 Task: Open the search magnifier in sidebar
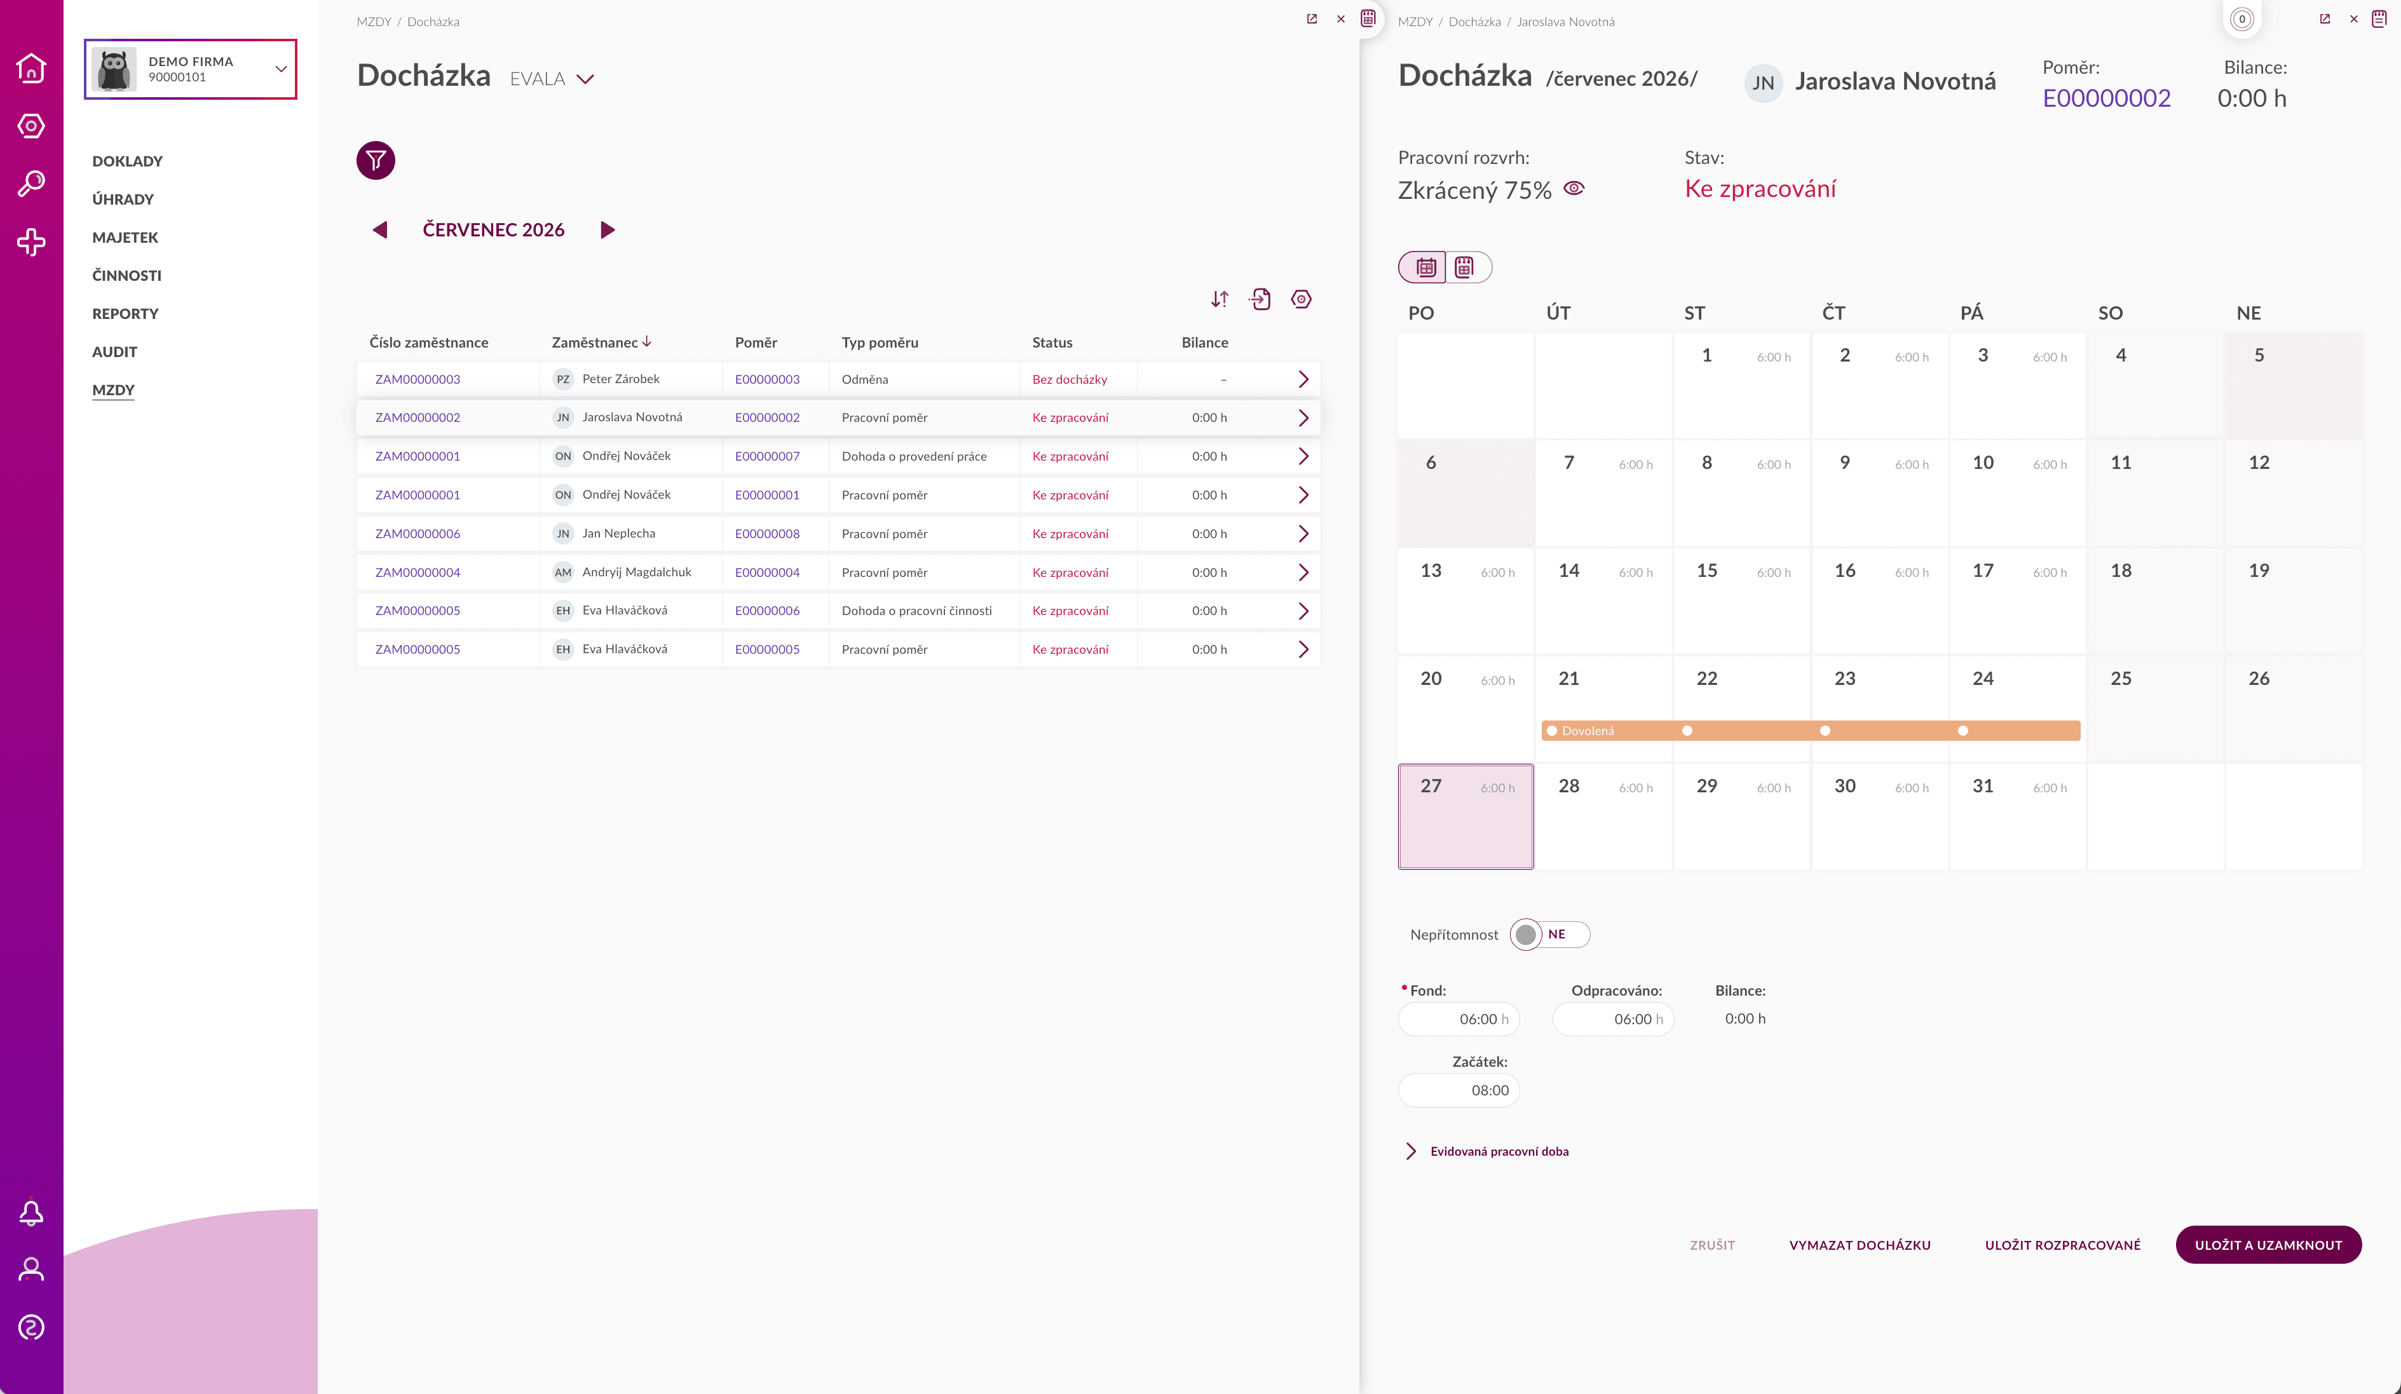click(31, 183)
